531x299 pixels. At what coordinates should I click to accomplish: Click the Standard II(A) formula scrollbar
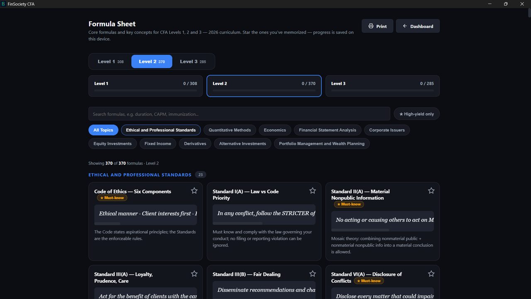tap(360, 230)
